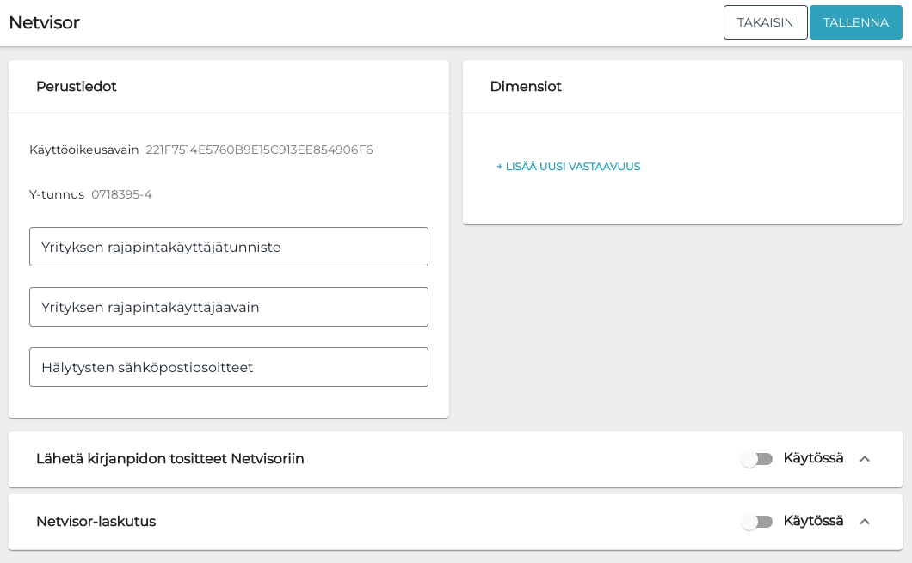Click the Y-tunnus value 0718395-4
The width and height of the screenshot is (912, 563).
point(121,194)
